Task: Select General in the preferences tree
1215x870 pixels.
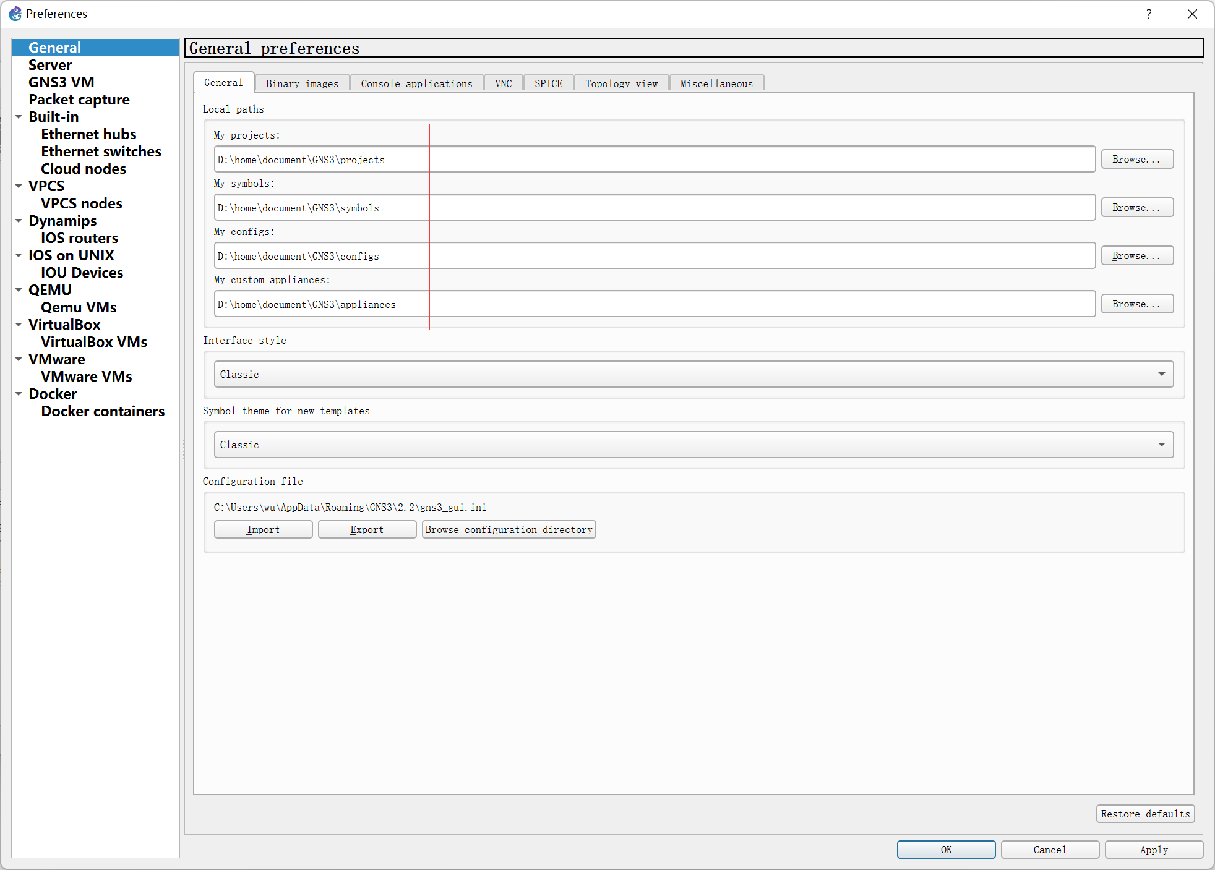Action: (x=96, y=48)
